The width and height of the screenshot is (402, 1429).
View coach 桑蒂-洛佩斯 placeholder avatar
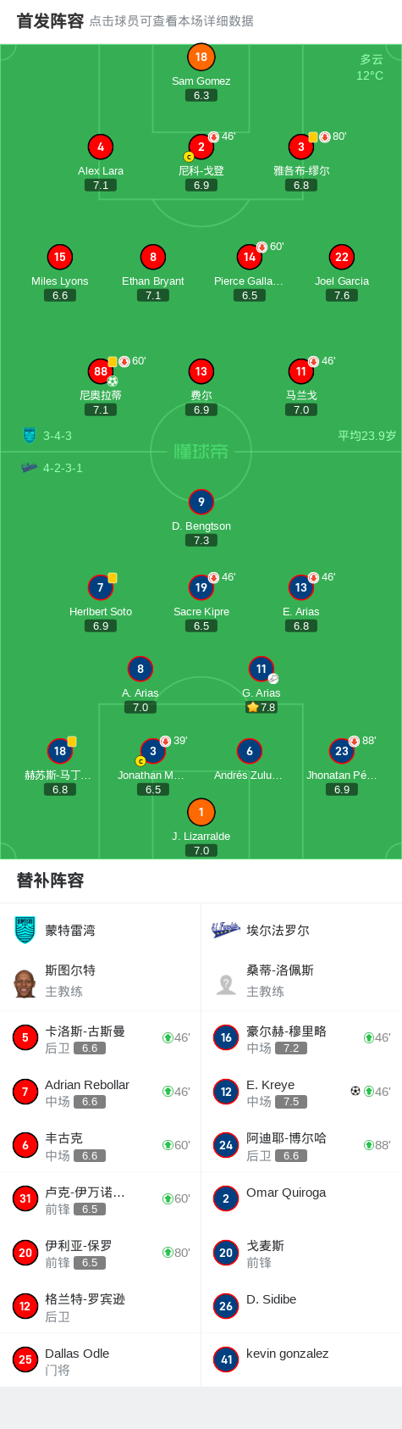(x=226, y=983)
